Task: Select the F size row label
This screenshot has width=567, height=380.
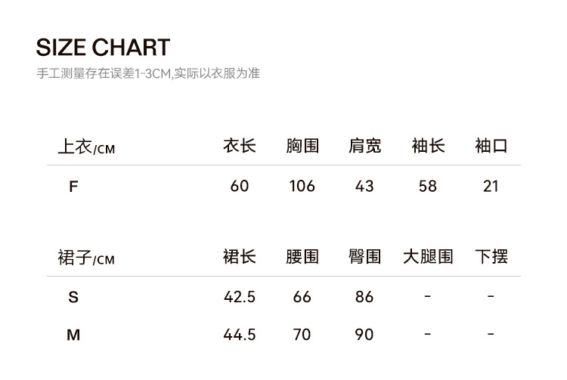Action: (x=73, y=187)
